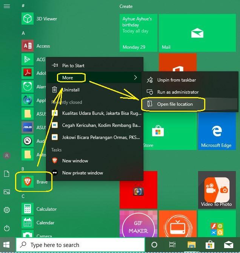Image resolution: width=240 pixels, height=253 pixels.
Task: Open the Mail icon on the taskbar
Action: click(x=229, y=245)
